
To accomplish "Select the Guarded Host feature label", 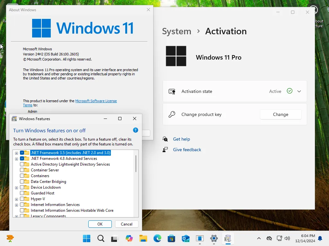I will 43,193.
